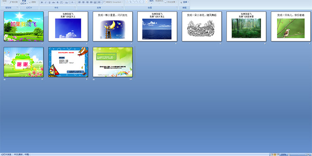Toggle the Text Shadow button

[57, 2]
